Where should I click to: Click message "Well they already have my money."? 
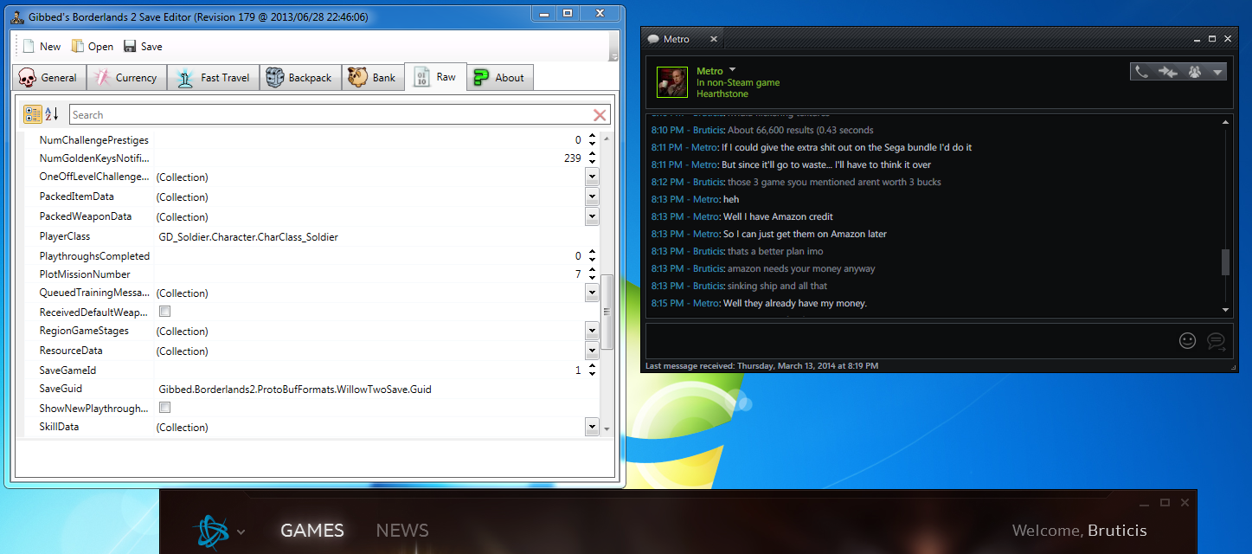[794, 303]
